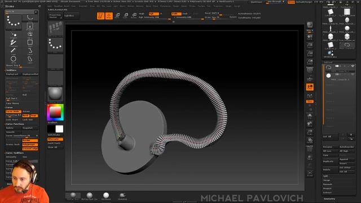Click the AAHalf icon
The image size is (361, 203).
click(310, 62)
